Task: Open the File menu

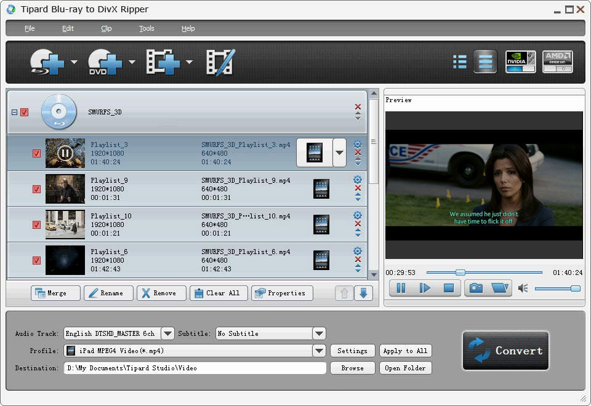Action: [30, 28]
